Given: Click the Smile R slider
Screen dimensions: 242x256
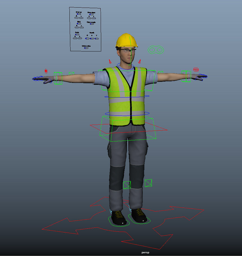Looking at the screenshot, I should pos(75,38).
